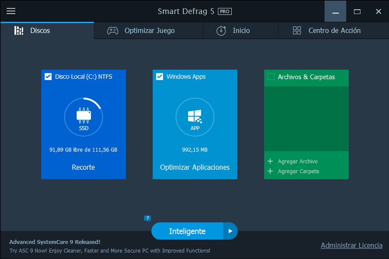Switch to the Discos tab
This screenshot has width=389, height=259.
pyautogui.click(x=47, y=30)
